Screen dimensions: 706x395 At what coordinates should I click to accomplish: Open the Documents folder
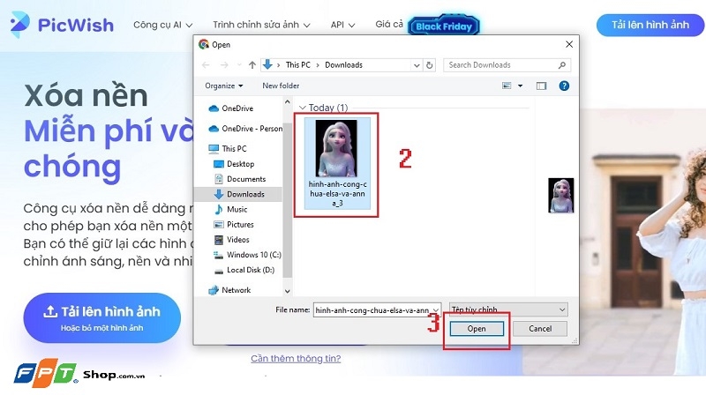(240, 179)
